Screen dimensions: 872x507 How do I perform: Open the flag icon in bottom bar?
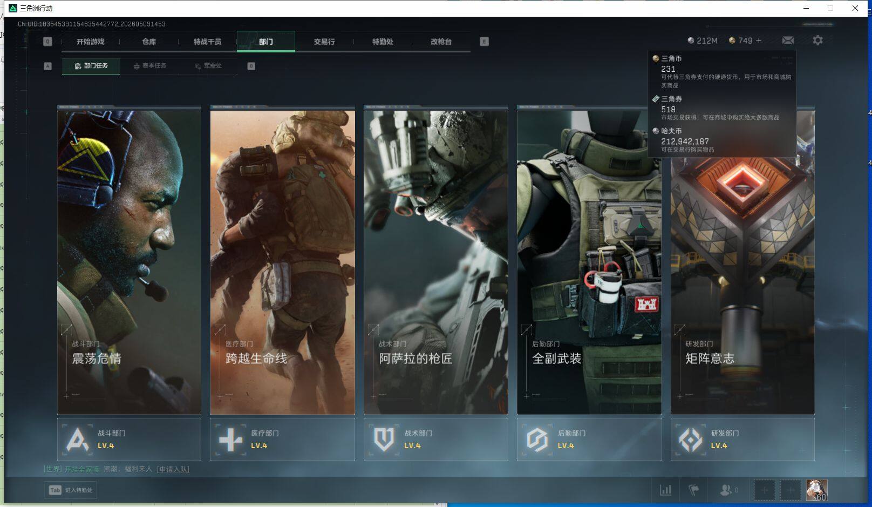(693, 490)
